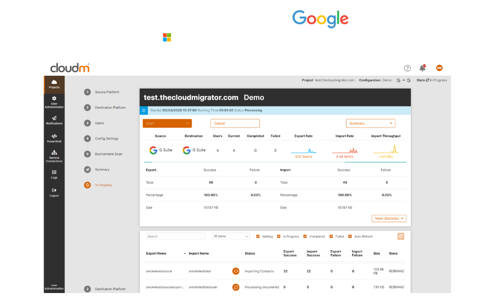
Task: Open Logs from the sidebar
Action: tap(54, 174)
